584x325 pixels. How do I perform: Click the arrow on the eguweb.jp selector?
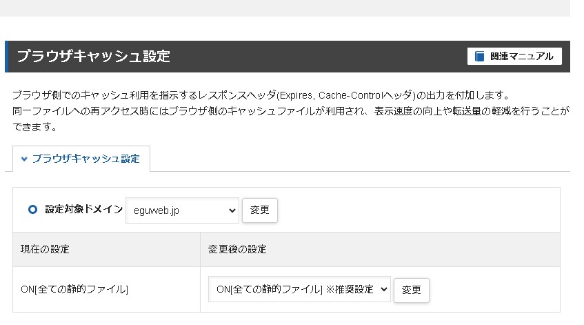231,210
